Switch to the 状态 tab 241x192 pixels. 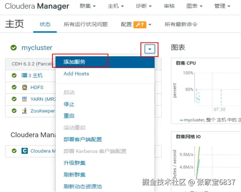[45, 24]
